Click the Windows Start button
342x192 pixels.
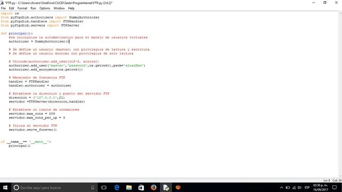coord(5,187)
